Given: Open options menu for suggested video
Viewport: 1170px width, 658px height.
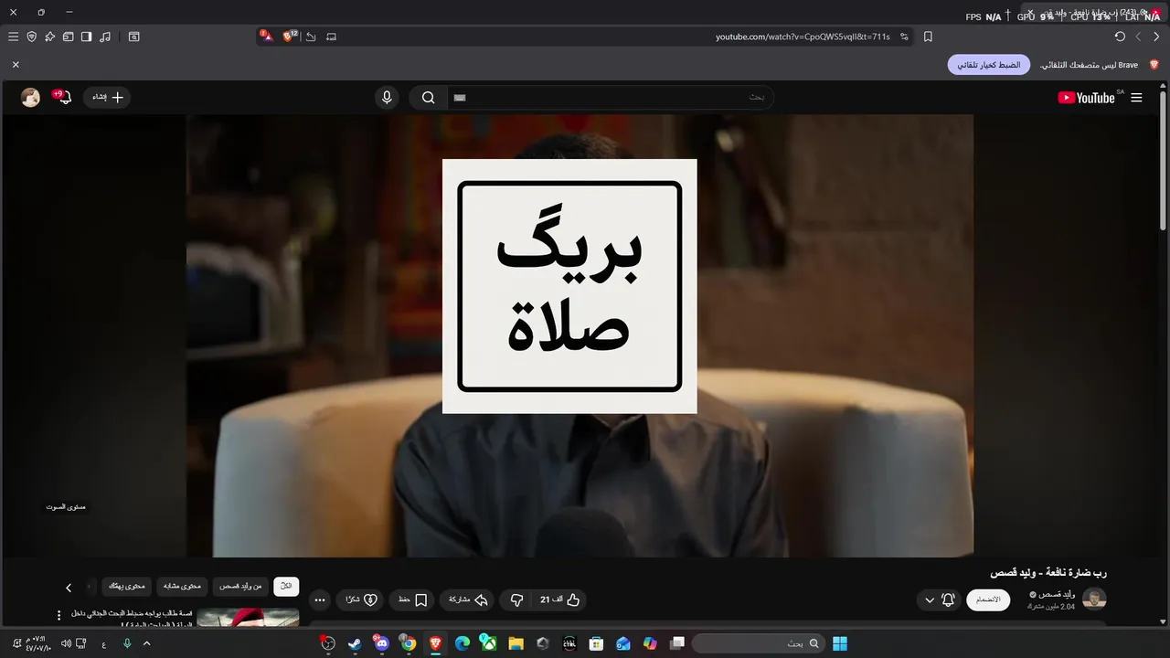Looking at the screenshot, I should (58, 616).
